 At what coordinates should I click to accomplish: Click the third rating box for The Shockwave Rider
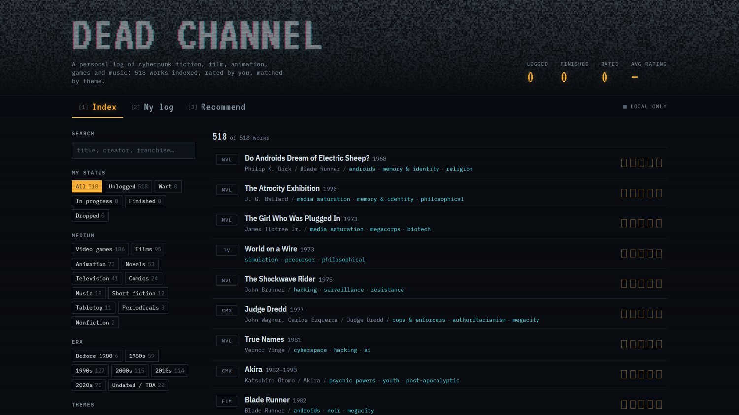coord(641,284)
